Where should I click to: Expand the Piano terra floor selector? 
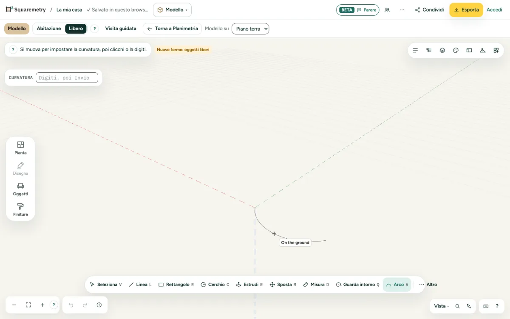[250, 28]
